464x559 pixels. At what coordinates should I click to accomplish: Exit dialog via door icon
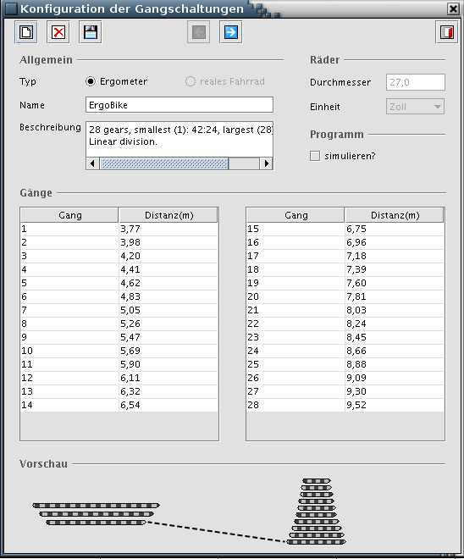[x=446, y=32]
